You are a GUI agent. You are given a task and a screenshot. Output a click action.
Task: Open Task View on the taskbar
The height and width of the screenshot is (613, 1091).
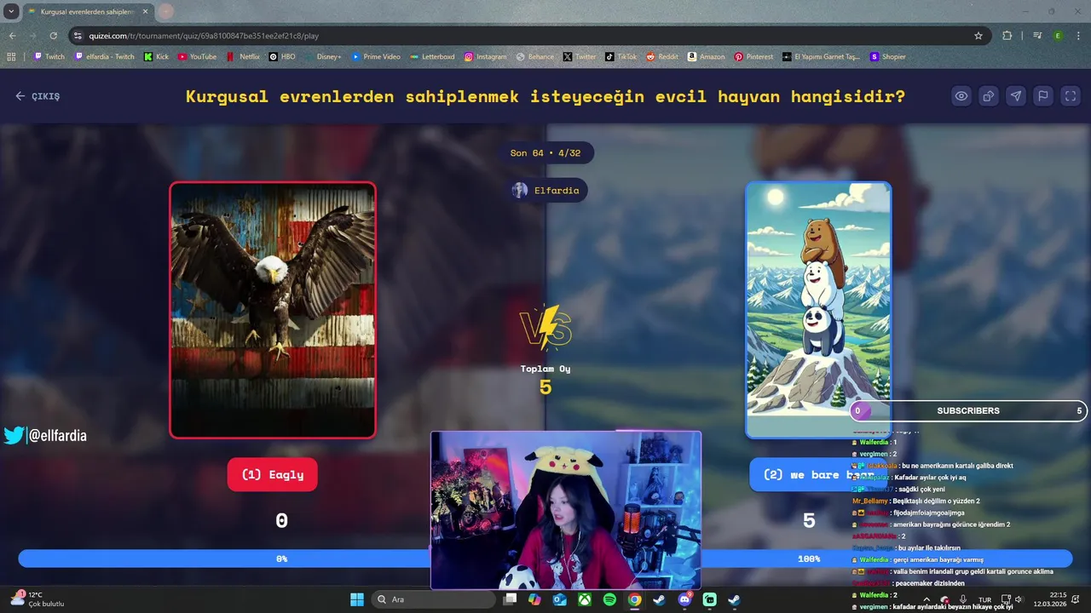click(510, 599)
